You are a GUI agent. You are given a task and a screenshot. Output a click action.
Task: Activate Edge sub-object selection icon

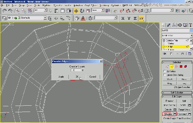(x=172, y=66)
